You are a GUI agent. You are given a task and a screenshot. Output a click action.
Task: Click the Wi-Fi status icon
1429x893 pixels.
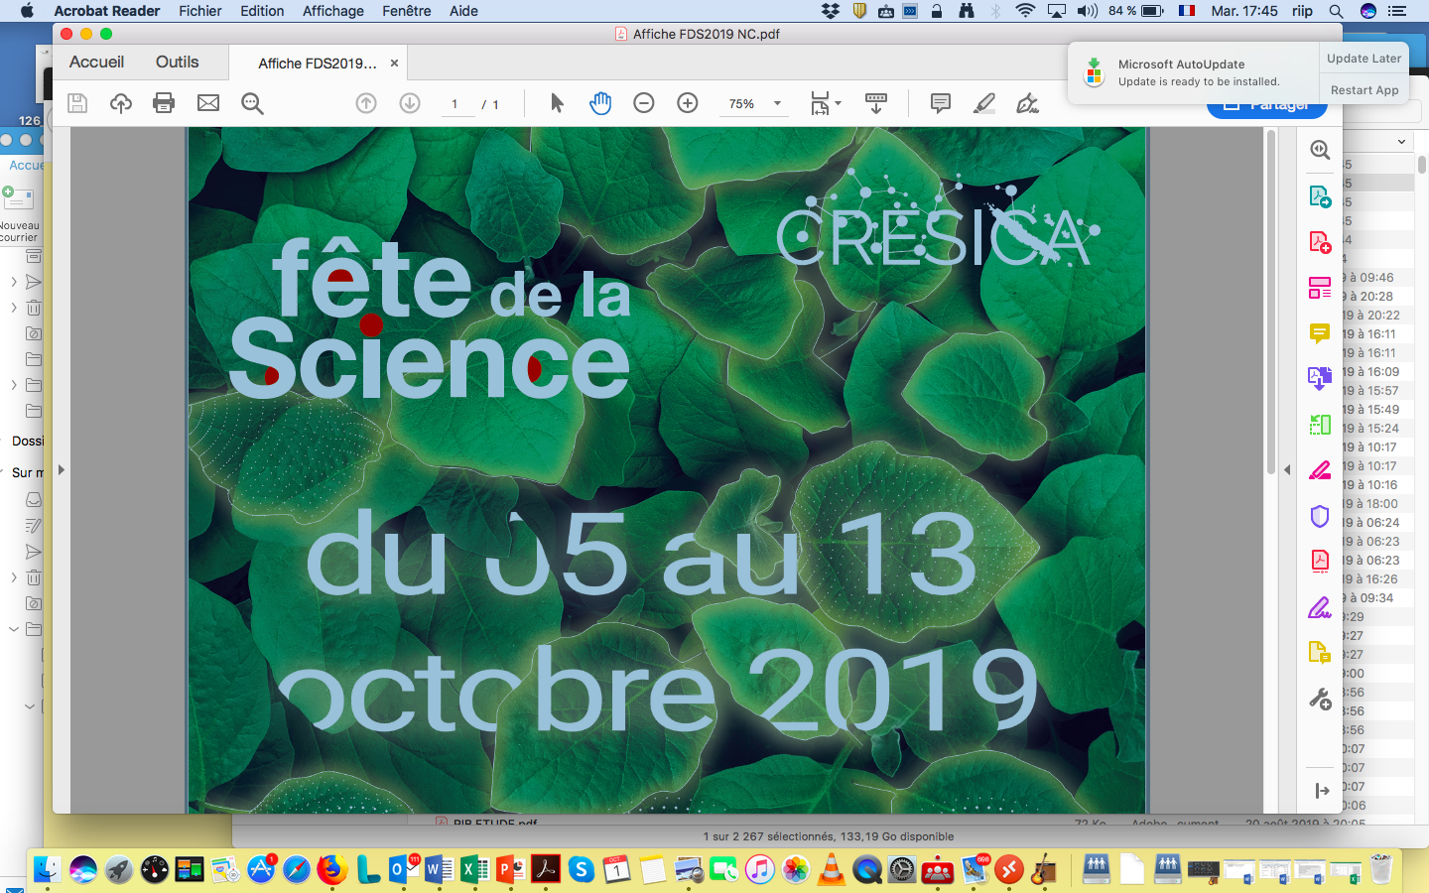pos(1025,11)
